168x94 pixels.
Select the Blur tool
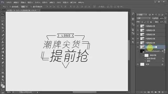click(3, 55)
